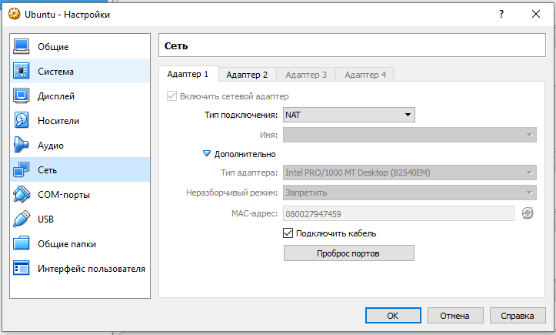Click the MAC-адрес input field
This screenshot has width=556, height=335.
coord(398,214)
